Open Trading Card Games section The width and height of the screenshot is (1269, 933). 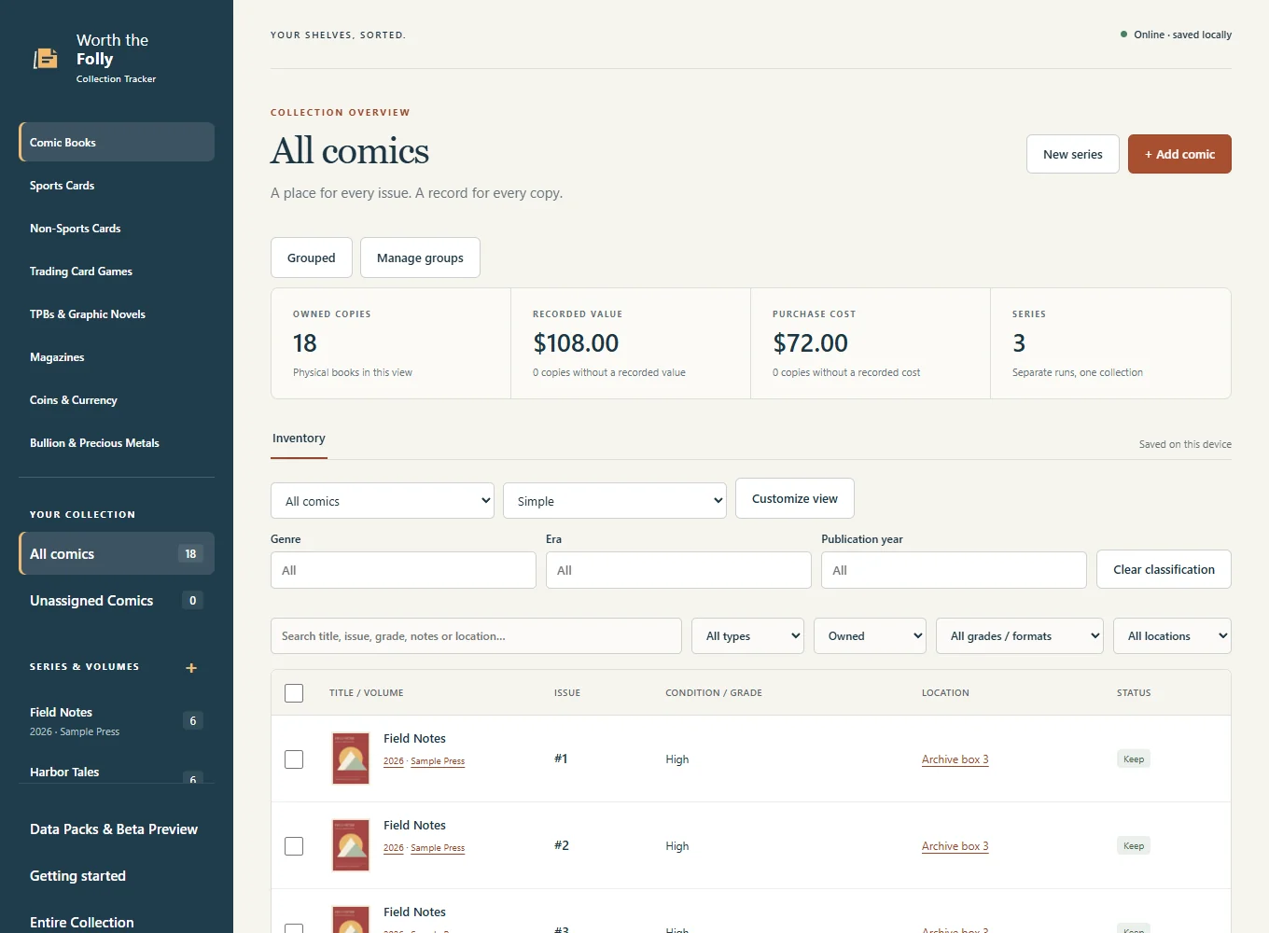coord(117,272)
